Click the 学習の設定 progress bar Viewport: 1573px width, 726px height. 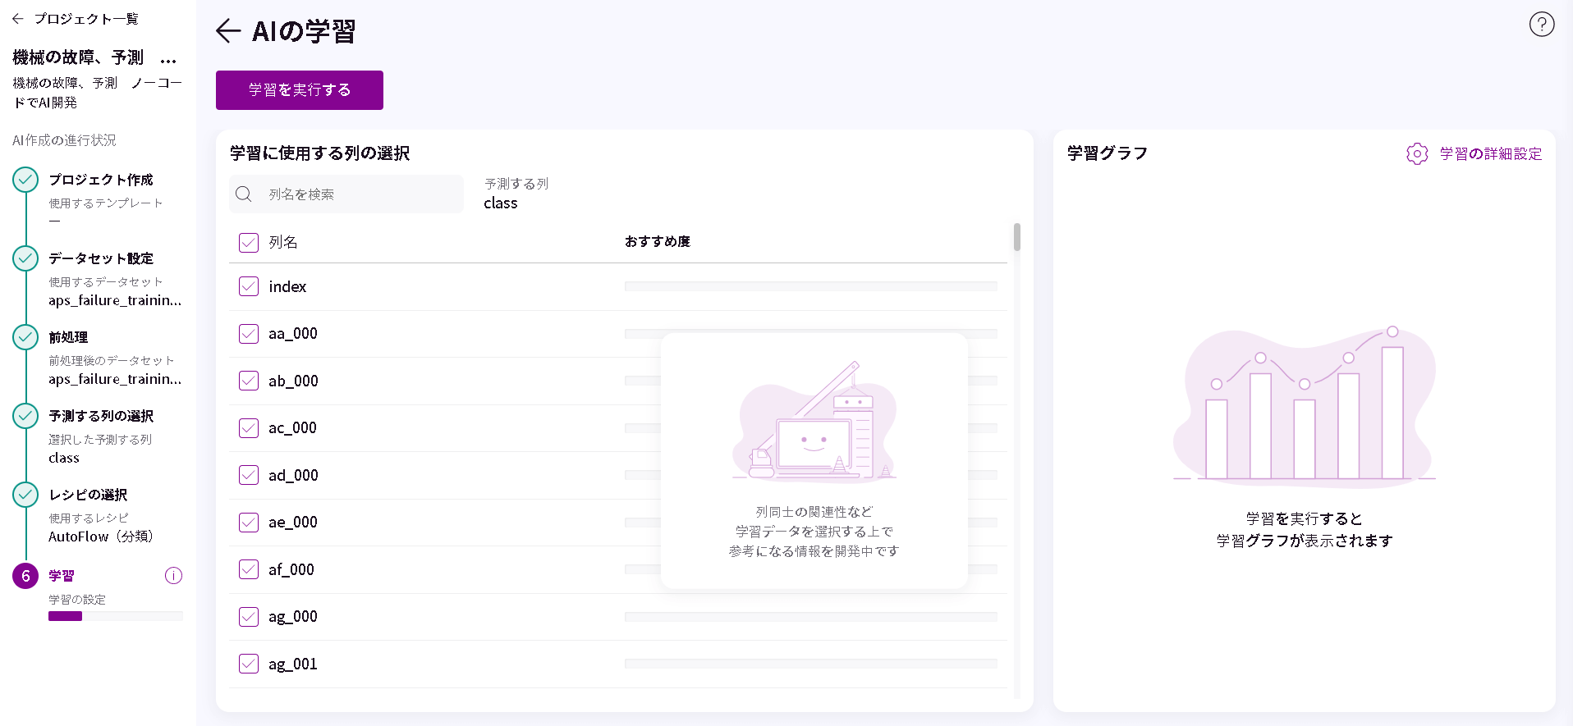pyautogui.click(x=116, y=616)
